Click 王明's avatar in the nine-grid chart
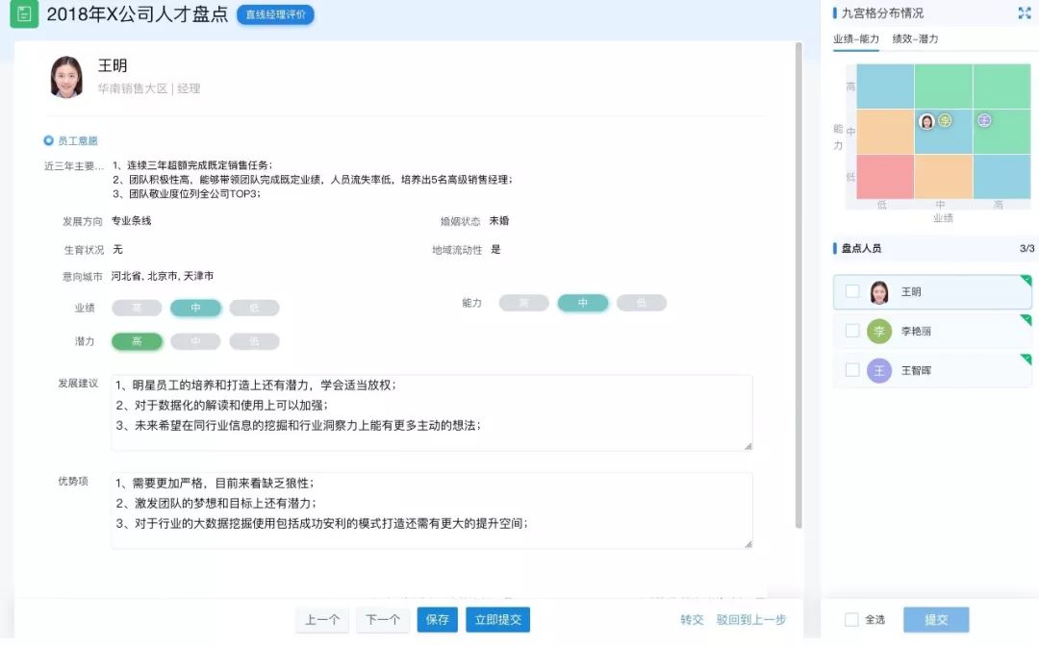This screenshot has width=1039, height=646. 927,121
